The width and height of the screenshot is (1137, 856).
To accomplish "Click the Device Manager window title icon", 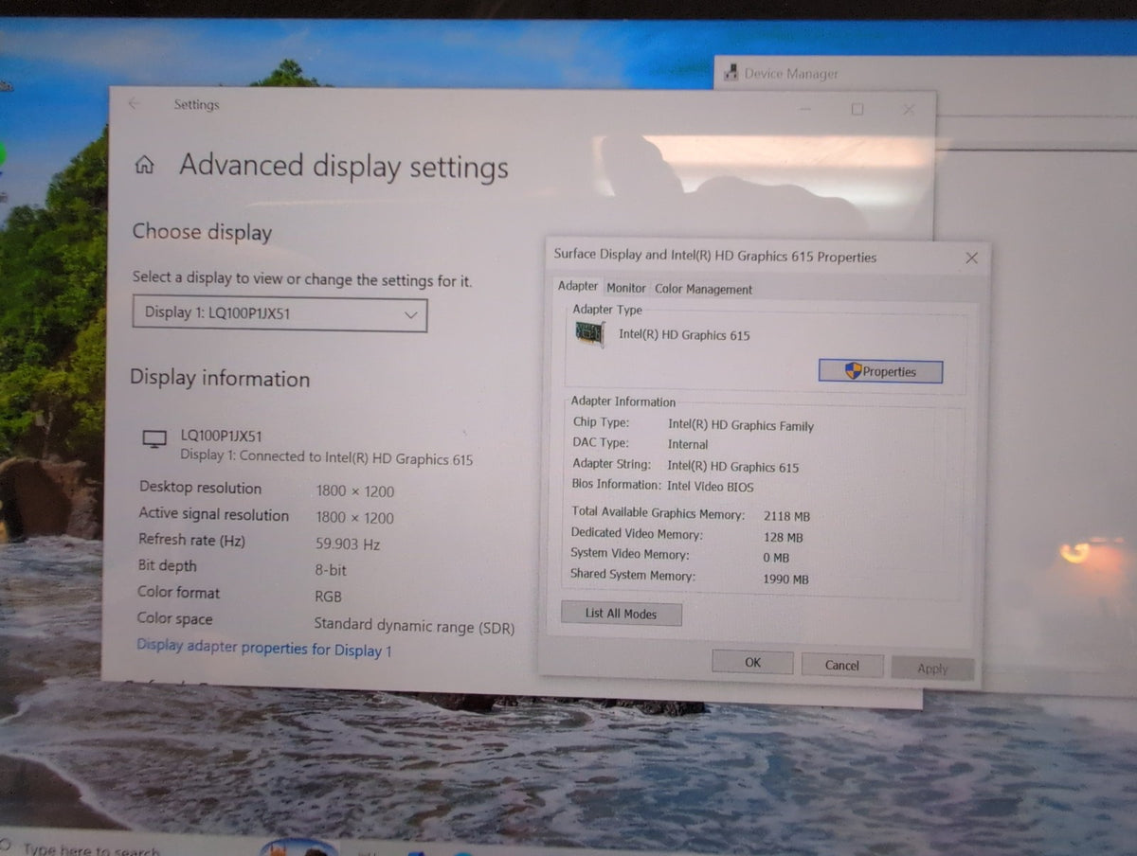I will 731,72.
